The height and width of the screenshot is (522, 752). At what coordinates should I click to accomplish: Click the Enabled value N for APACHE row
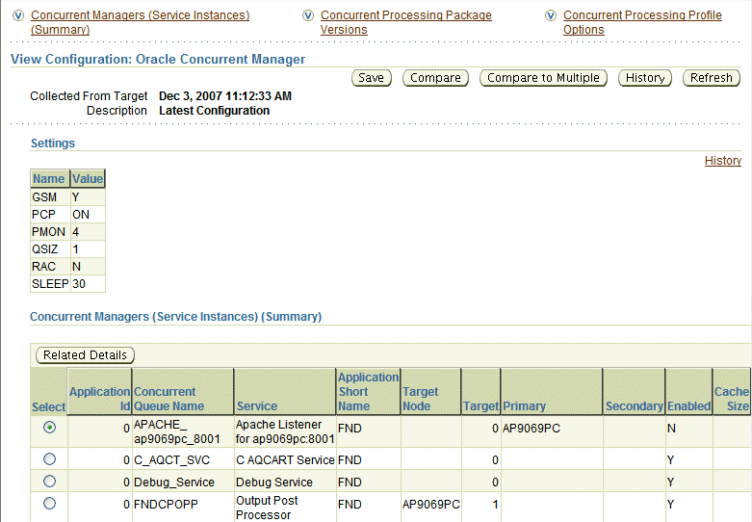point(671,429)
